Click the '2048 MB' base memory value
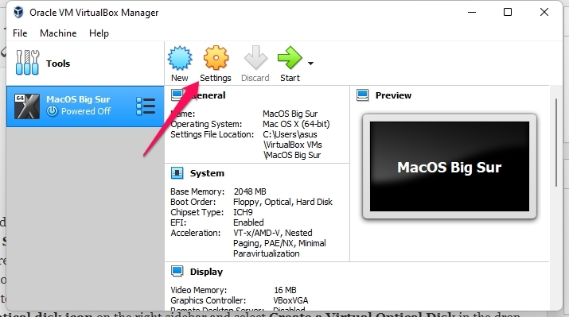 coord(250,191)
